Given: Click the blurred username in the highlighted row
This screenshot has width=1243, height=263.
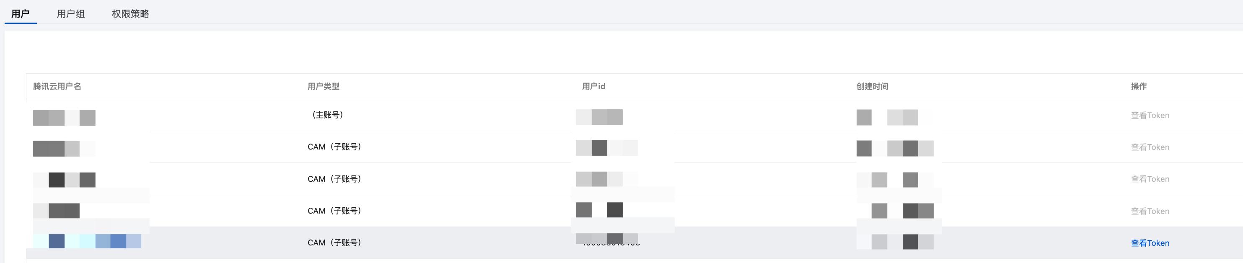Looking at the screenshot, I should click(x=87, y=241).
